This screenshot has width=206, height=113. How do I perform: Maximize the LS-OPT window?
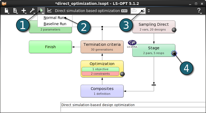click(196, 4)
